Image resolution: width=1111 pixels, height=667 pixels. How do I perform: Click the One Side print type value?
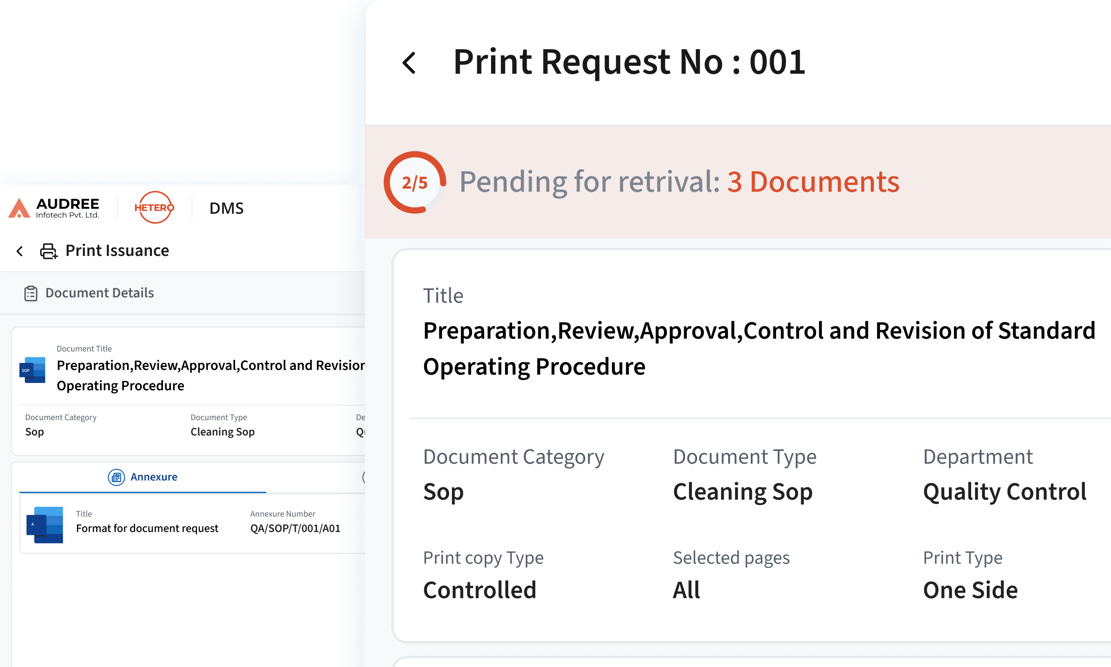[x=970, y=590]
